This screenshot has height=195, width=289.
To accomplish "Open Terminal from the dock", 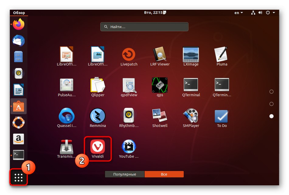I will (19, 155).
